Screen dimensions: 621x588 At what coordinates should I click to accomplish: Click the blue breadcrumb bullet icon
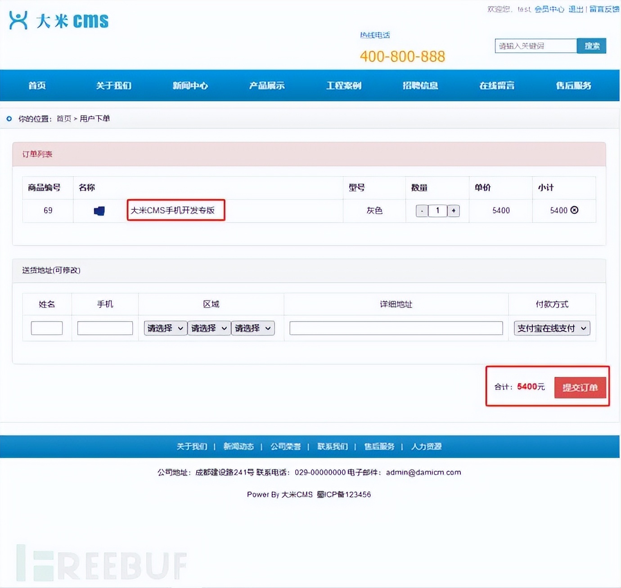pyautogui.click(x=9, y=118)
